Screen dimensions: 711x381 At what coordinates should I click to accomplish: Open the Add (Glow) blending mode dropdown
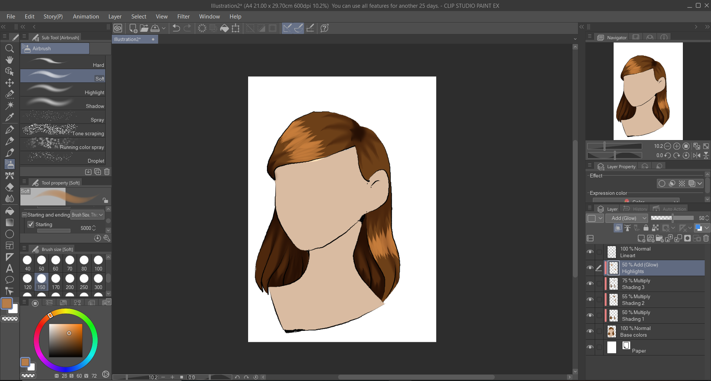pyautogui.click(x=627, y=218)
